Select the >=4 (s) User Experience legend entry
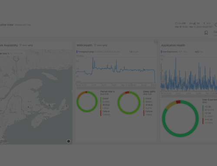Viewport: 217px width, 166px height. [208, 120]
